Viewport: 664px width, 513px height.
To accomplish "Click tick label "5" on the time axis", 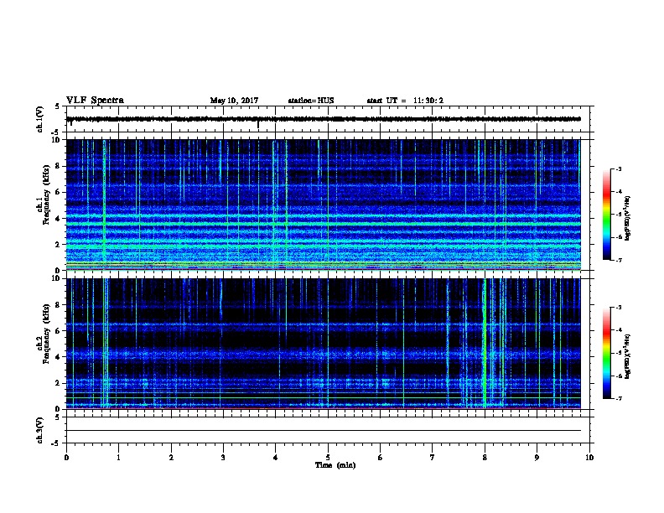I will pos(328,458).
